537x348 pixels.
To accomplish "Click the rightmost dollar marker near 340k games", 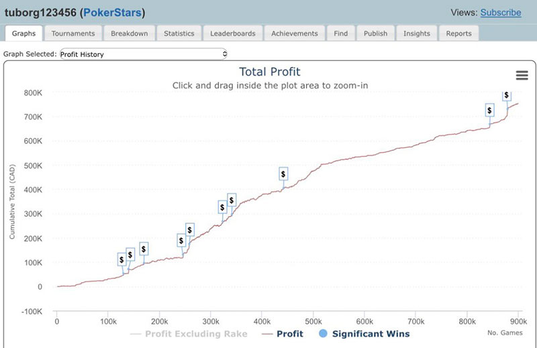I will pos(232,200).
